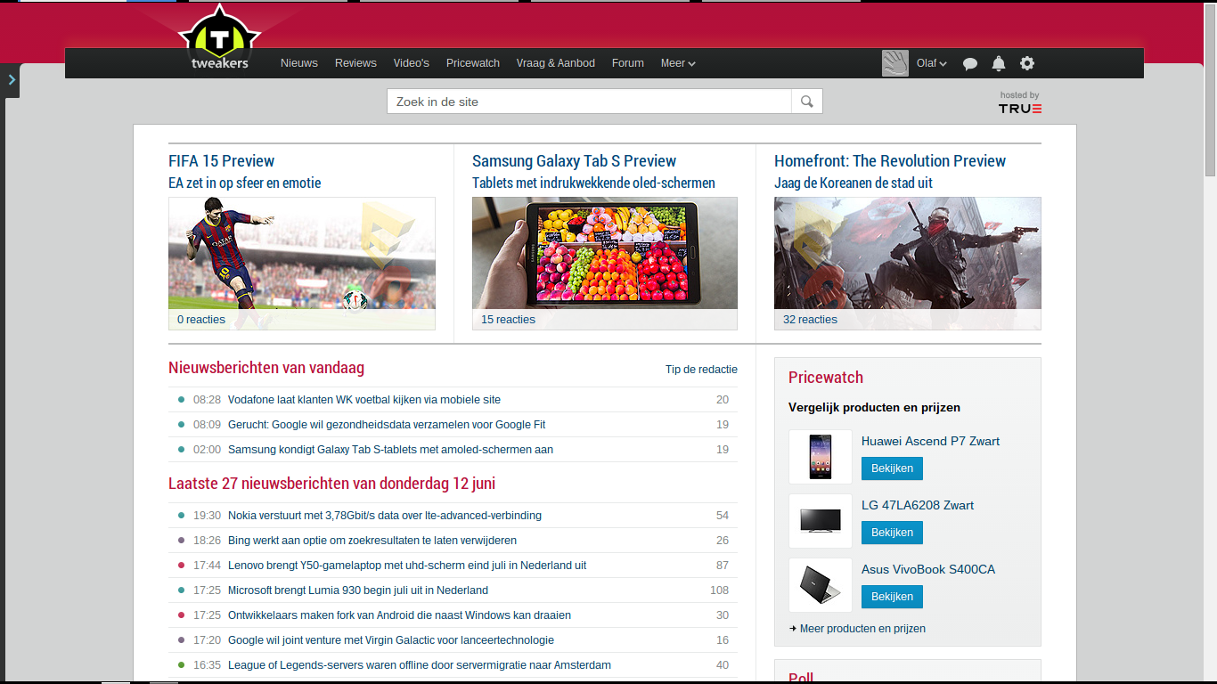This screenshot has width=1217, height=684.
Task: Open Homefront: The Revolution Preview headline
Action: point(890,161)
